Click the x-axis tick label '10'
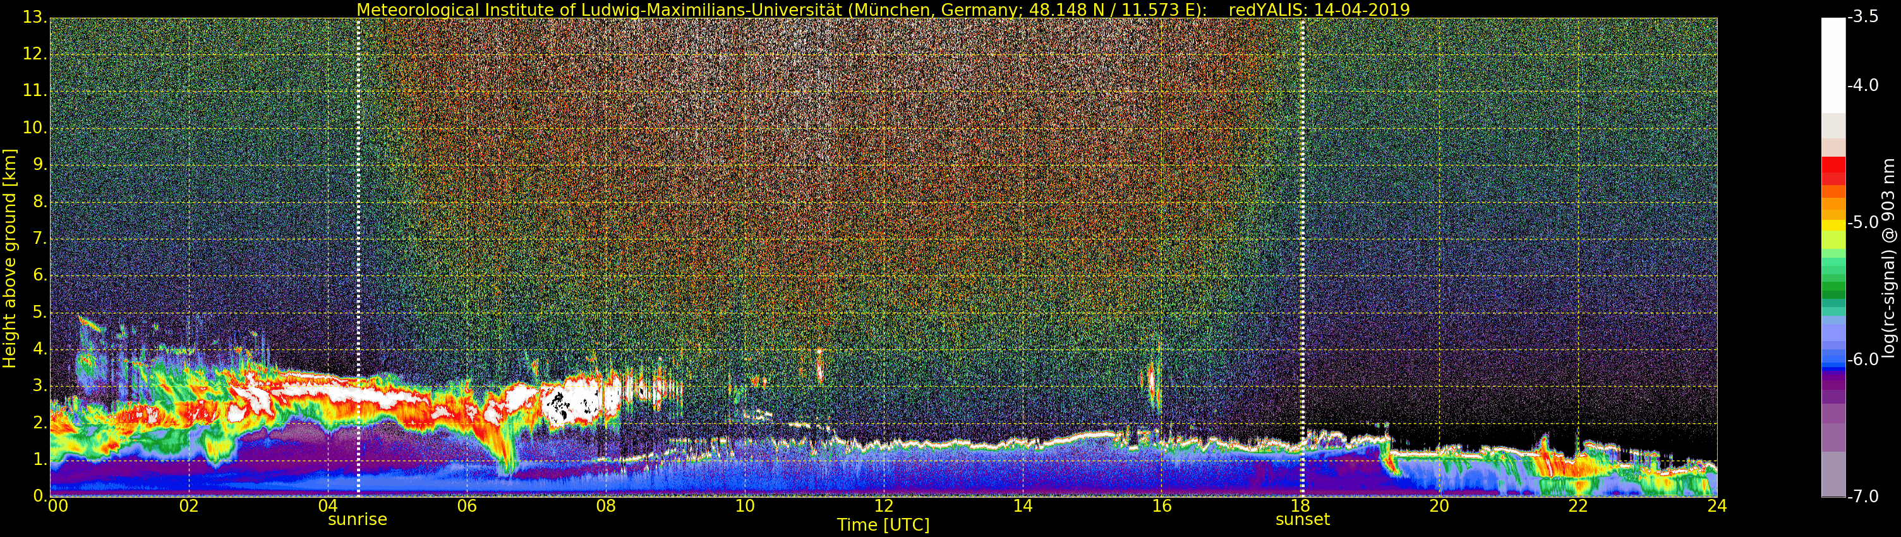1901x537 pixels. pos(745,505)
